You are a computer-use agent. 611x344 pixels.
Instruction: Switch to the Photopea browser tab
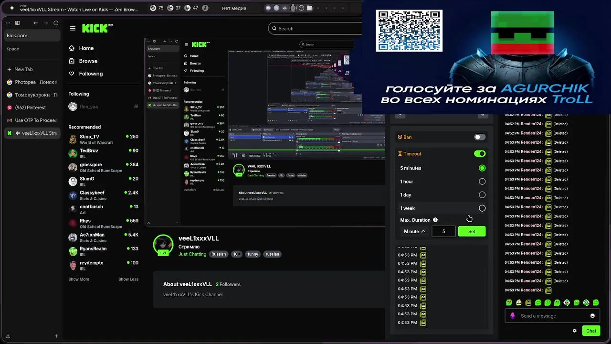[x=32, y=82]
